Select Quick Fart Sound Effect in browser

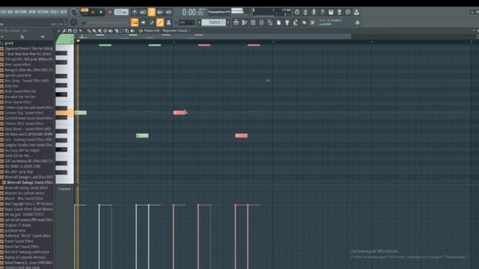point(22,247)
